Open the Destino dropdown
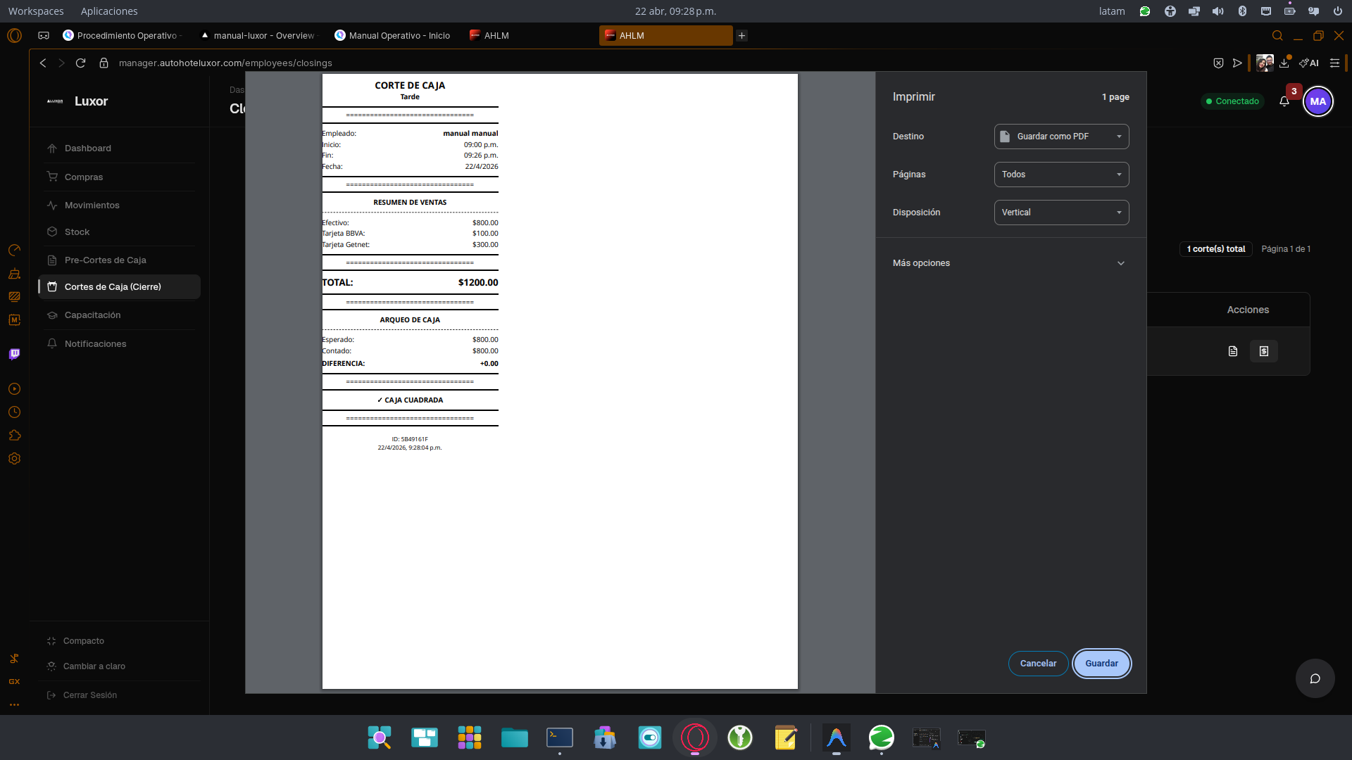1352x760 pixels. click(x=1061, y=137)
